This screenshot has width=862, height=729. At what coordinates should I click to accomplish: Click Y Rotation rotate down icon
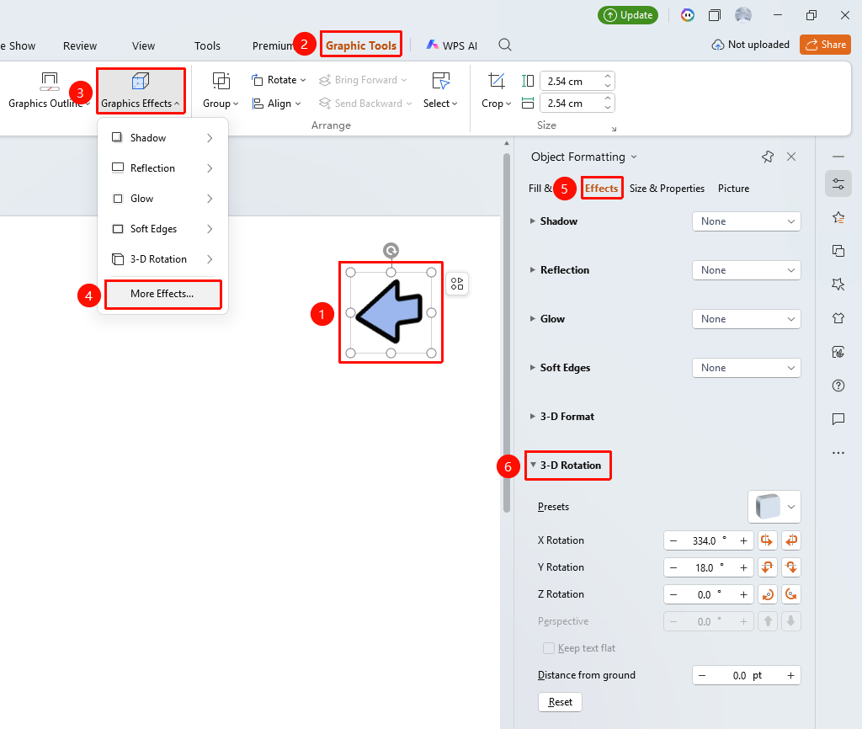[791, 567]
